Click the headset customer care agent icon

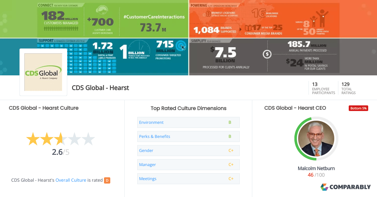point(102,11)
